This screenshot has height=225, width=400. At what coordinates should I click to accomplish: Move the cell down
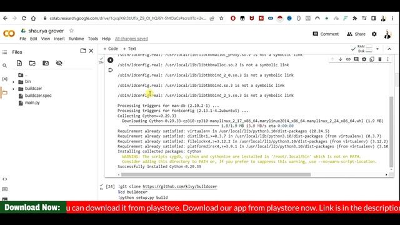click(x=340, y=59)
